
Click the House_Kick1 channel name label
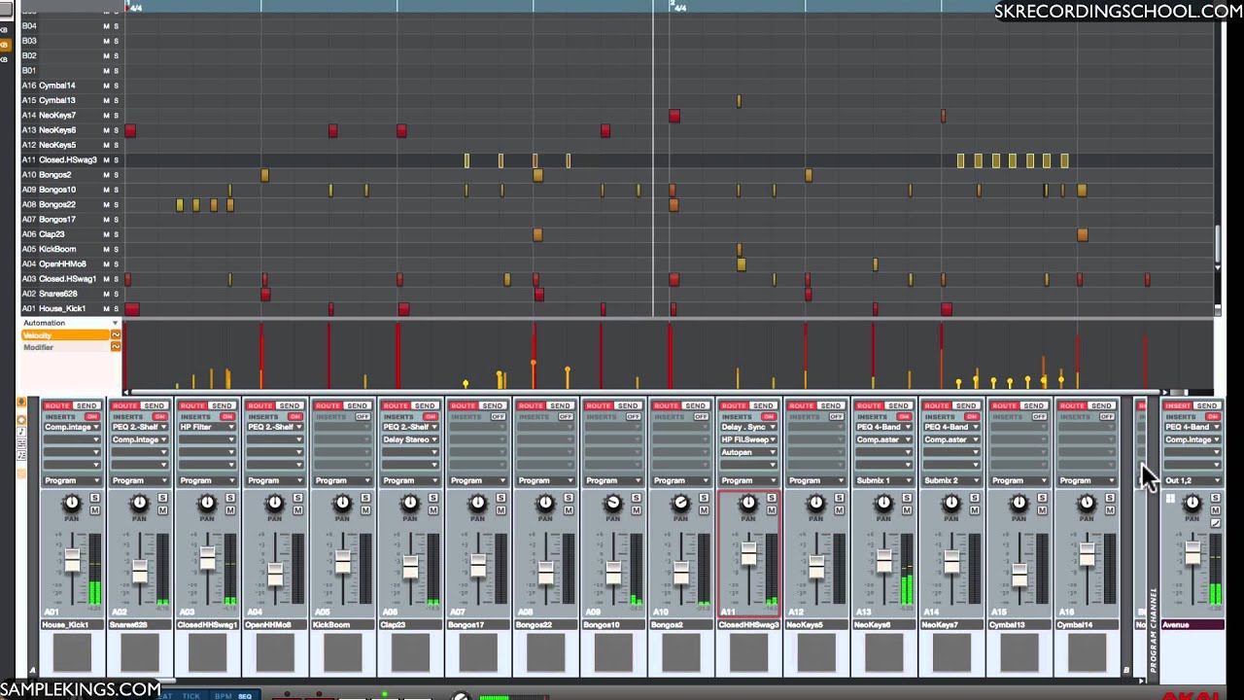tap(72, 625)
